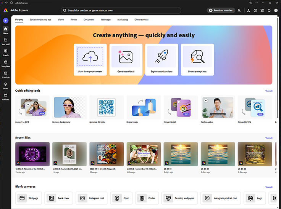The height and width of the screenshot is (209, 281).
Task: Open the user profile avatar
Action: coord(276,11)
